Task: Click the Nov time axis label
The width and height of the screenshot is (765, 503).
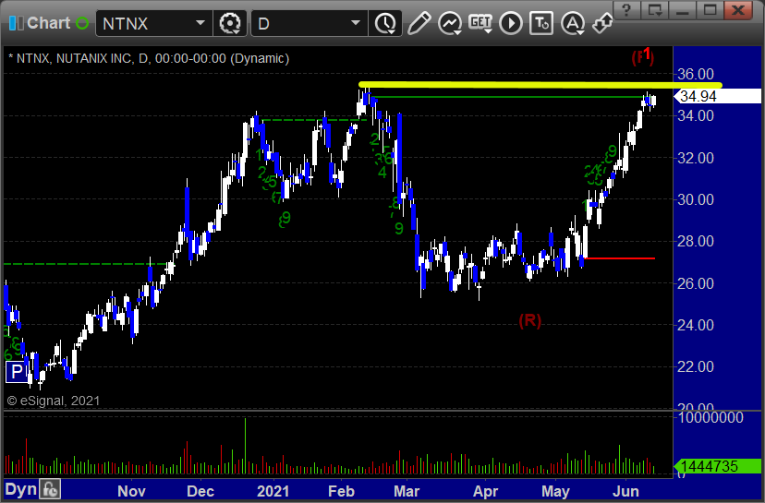Action: pyautogui.click(x=131, y=491)
